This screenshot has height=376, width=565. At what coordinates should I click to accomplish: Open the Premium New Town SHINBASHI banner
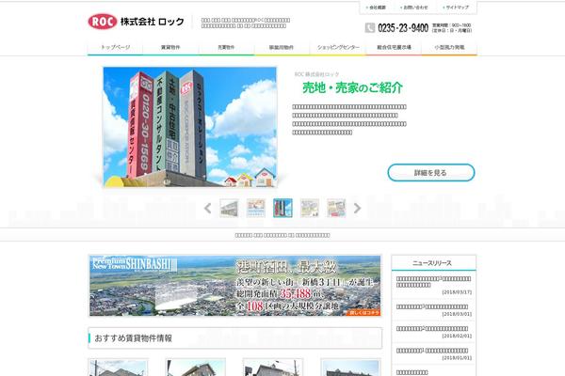[234, 286]
